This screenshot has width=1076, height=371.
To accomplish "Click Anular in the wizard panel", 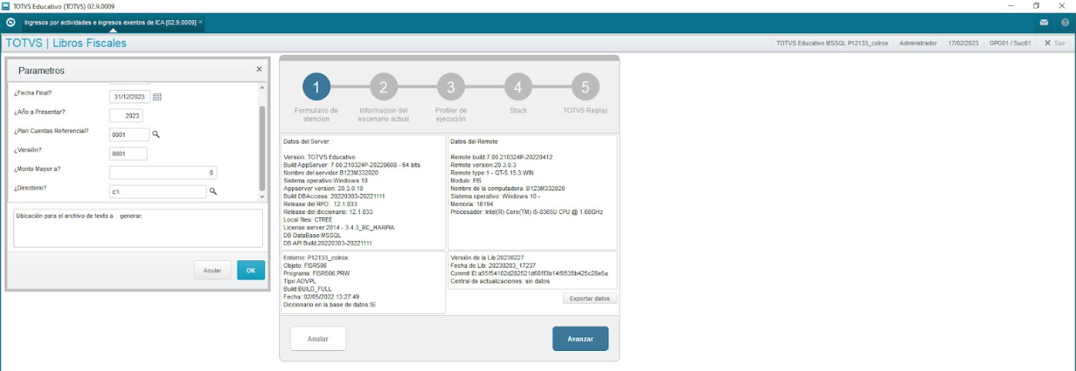I will pyautogui.click(x=318, y=338).
